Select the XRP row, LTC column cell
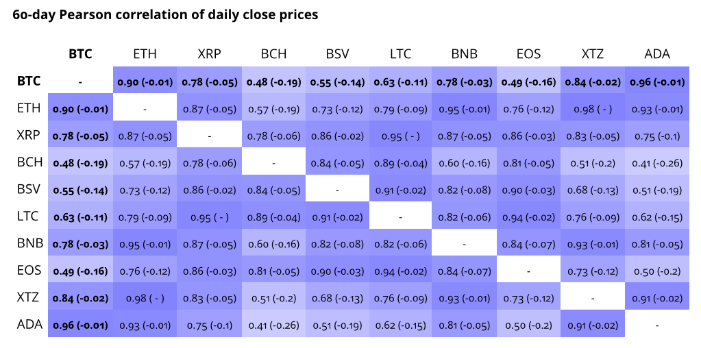Screen dimensions: 701x348 tap(401, 136)
